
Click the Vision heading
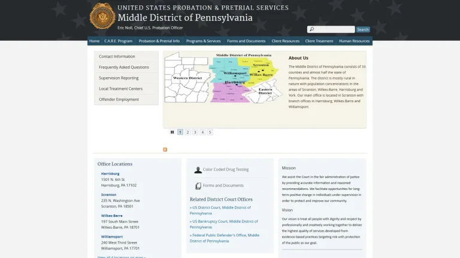(x=287, y=210)
